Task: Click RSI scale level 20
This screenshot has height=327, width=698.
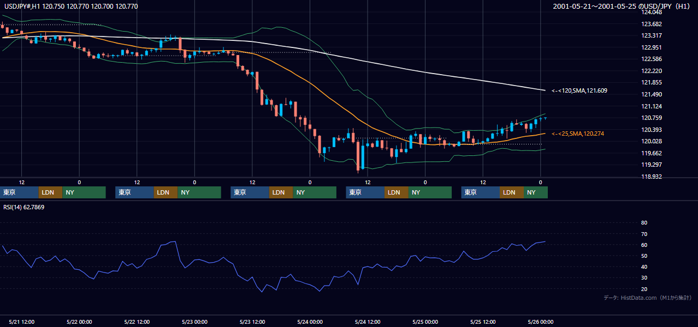Action: [644, 289]
